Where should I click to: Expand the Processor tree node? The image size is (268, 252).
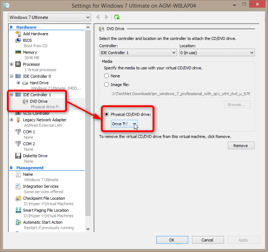(12, 64)
